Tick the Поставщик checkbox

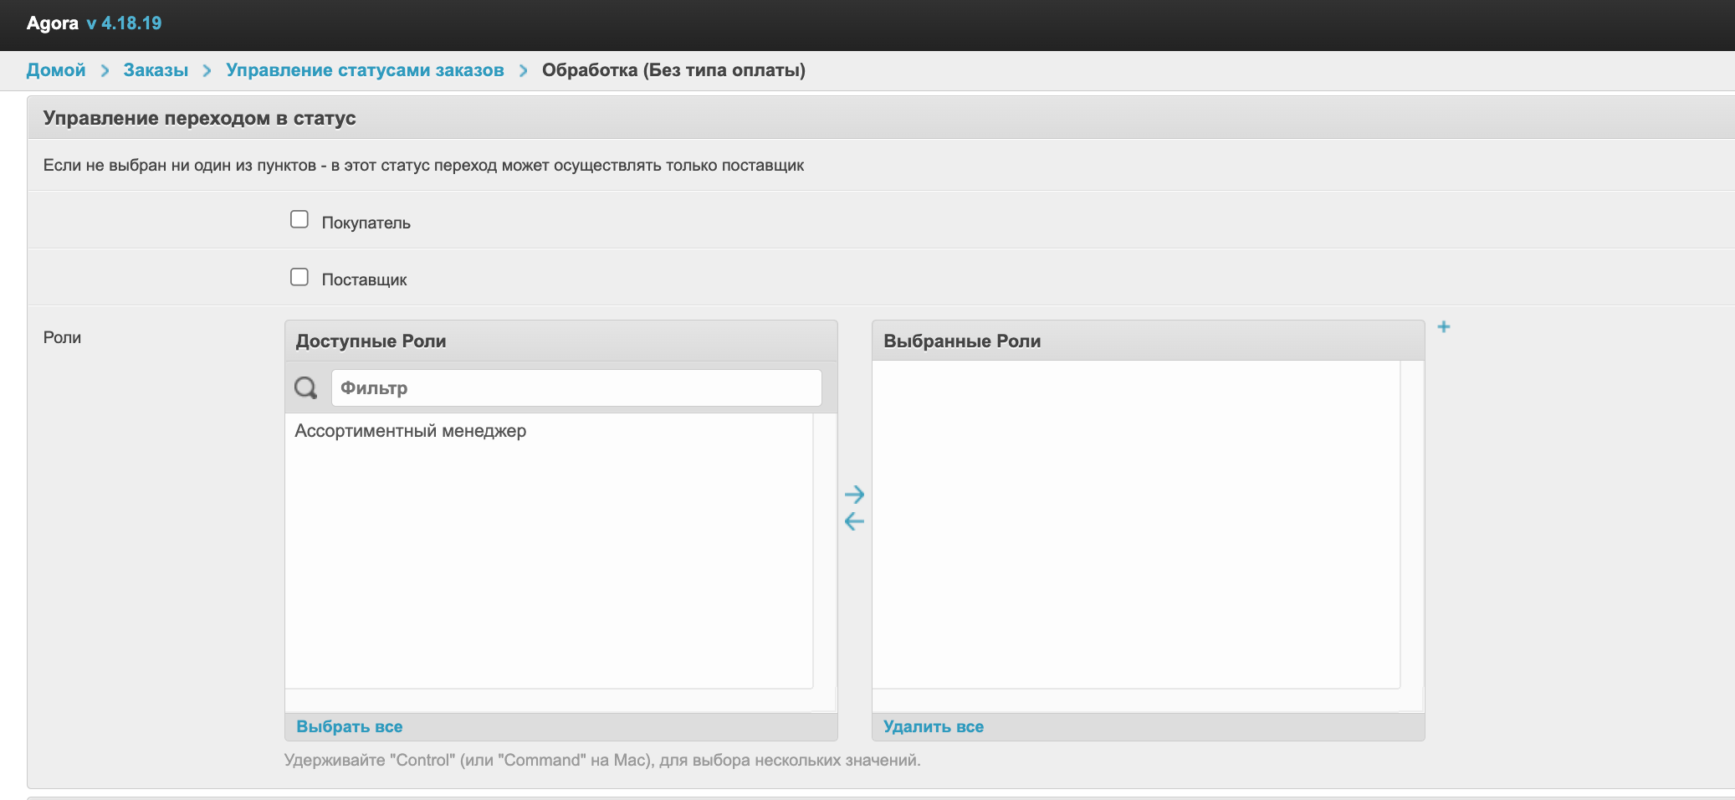[299, 277]
